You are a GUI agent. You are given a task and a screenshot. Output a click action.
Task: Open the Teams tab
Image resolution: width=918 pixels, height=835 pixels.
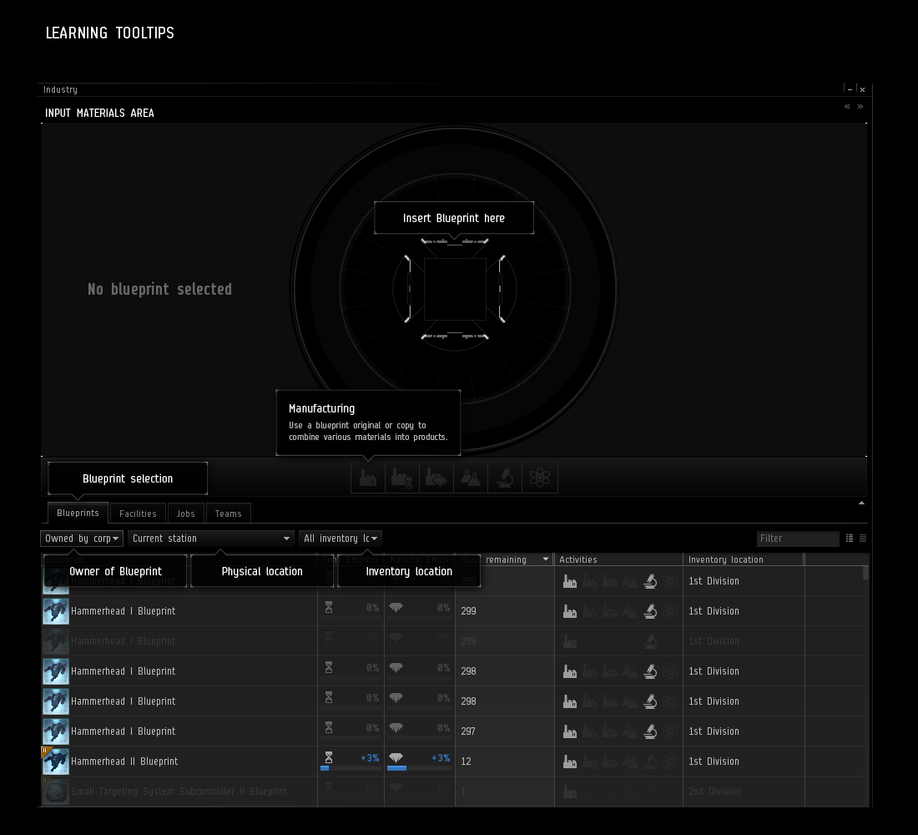tap(229, 514)
